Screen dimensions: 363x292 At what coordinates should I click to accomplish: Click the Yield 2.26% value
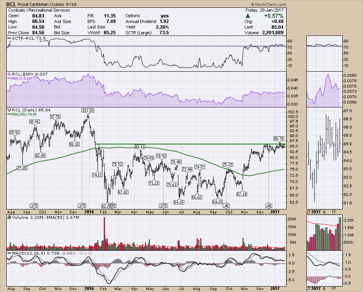point(162,27)
